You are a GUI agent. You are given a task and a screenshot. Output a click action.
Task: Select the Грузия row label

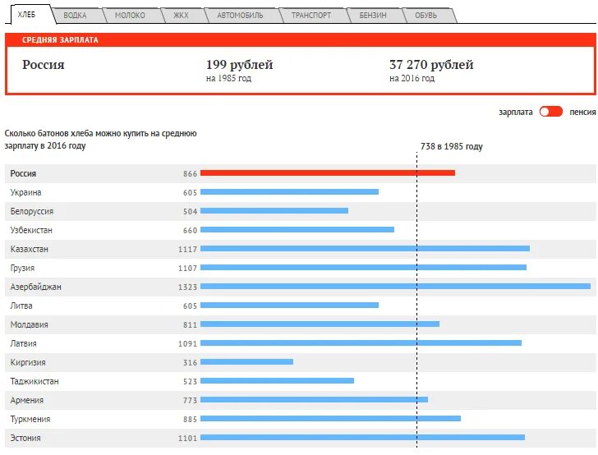coord(22,268)
